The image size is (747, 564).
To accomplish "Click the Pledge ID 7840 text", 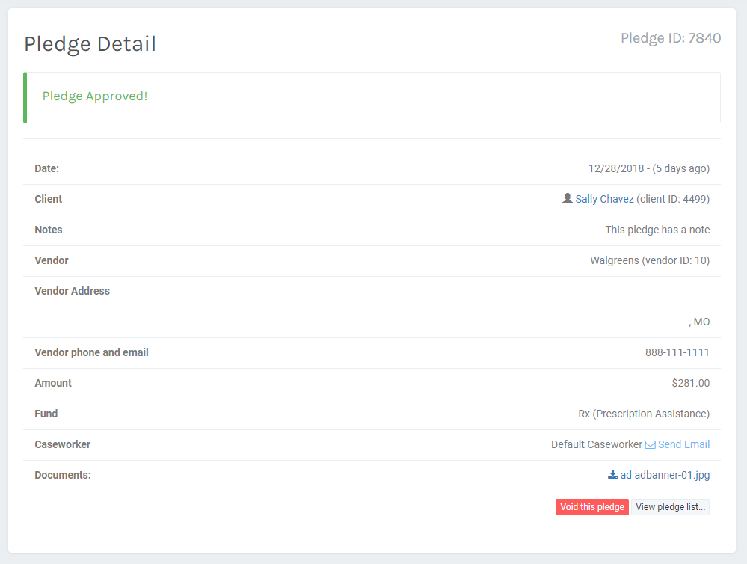I will (x=671, y=38).
